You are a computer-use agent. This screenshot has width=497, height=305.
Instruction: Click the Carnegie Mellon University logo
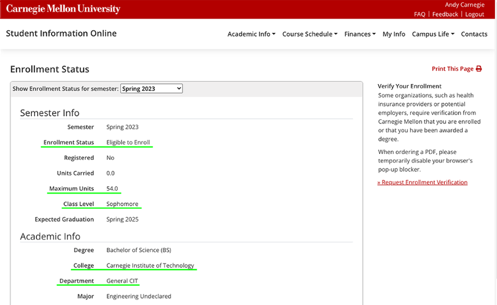tap(63, 9)
